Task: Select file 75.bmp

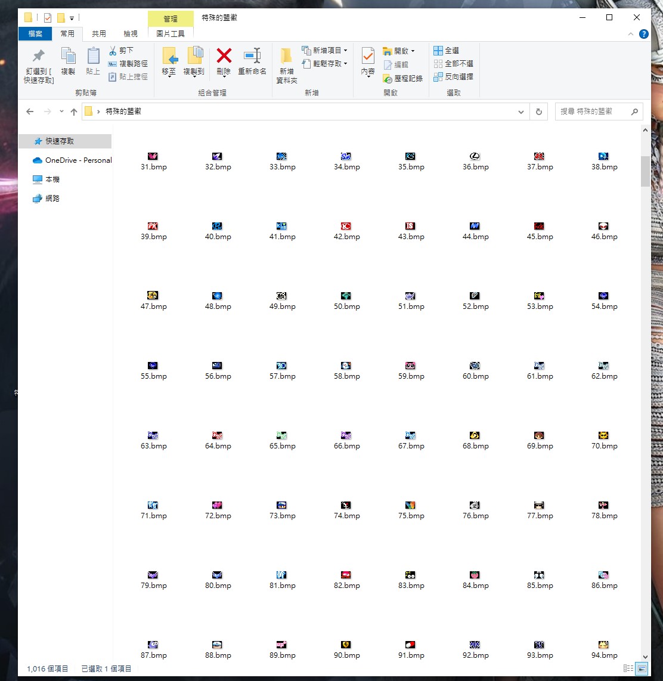Action: (x=411, y=510)
